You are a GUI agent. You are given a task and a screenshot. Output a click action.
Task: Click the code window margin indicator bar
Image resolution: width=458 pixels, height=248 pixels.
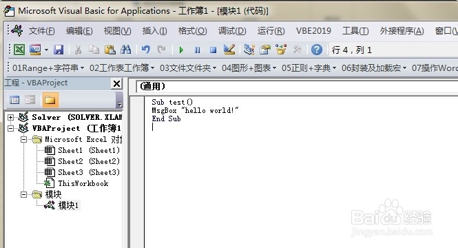(x=137, y=172)
